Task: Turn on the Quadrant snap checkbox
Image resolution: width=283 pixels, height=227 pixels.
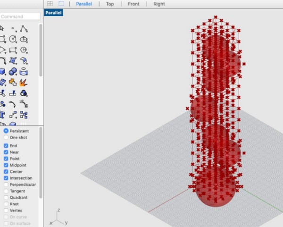Action: click(x=6, y=198)
